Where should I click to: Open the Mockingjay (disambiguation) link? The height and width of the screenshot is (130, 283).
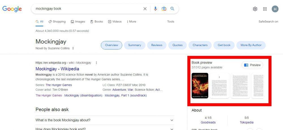(83, 96)
